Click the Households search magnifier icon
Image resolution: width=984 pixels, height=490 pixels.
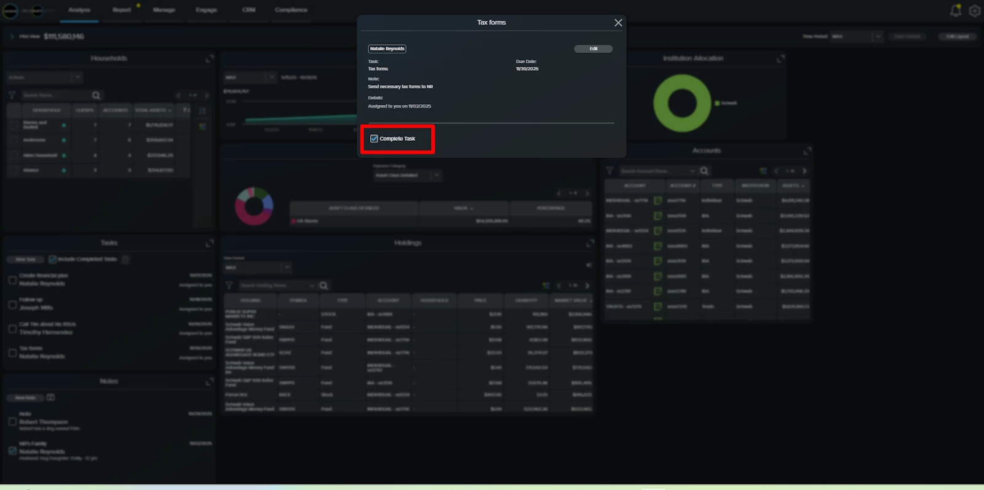[96, 95]
